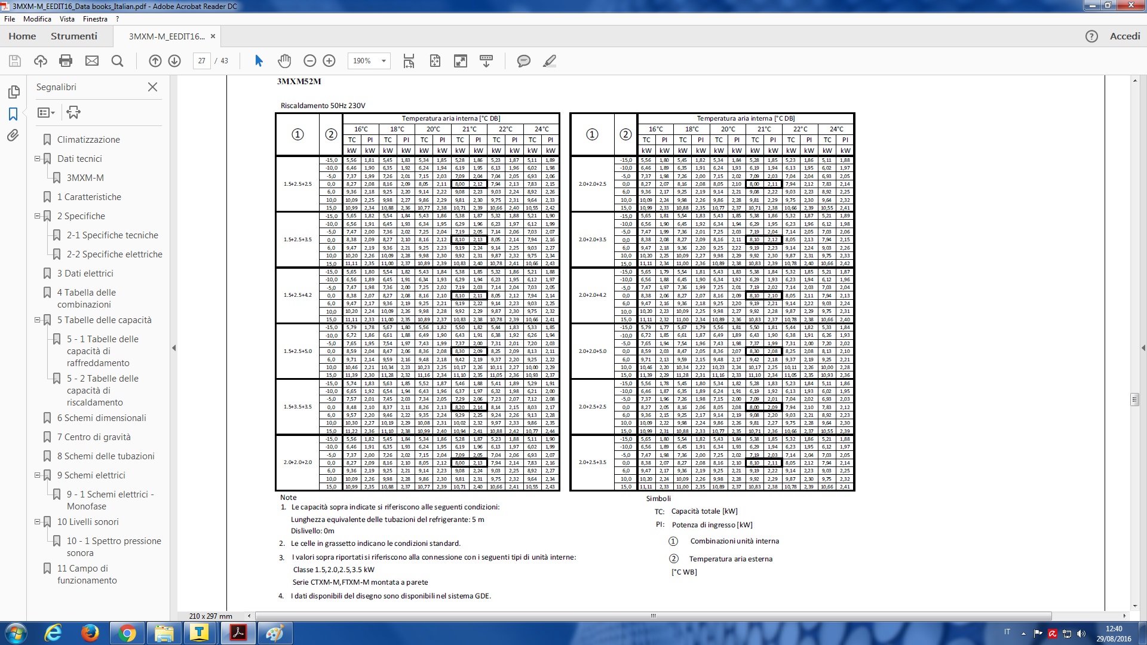Screen dimensions: 1147x645
Task: Open 2-2 Specifiche elettriche bookmark
Action: tap(115, 254)
